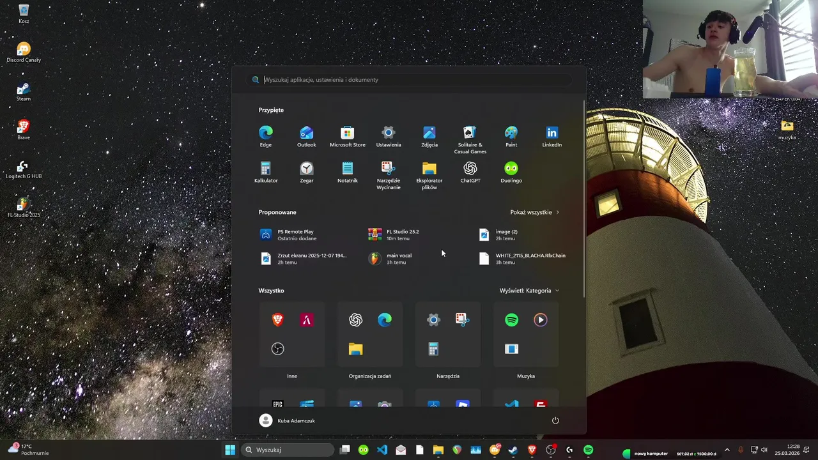The height and width of the screenshot is (460, 818).
Task: Click Logitech G HUB taskbar icon
Action: tap(569, 450)
